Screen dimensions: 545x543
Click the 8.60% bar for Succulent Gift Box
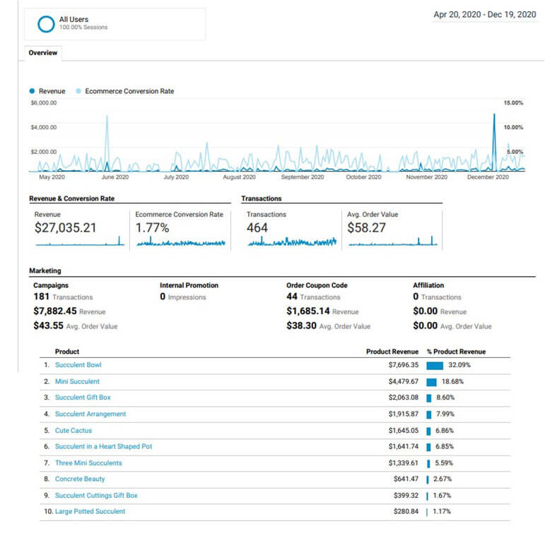coord(429,398)
